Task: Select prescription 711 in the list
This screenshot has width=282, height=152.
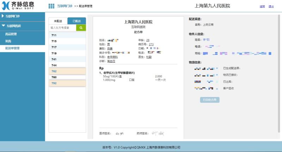Action: tap(67, 35)
